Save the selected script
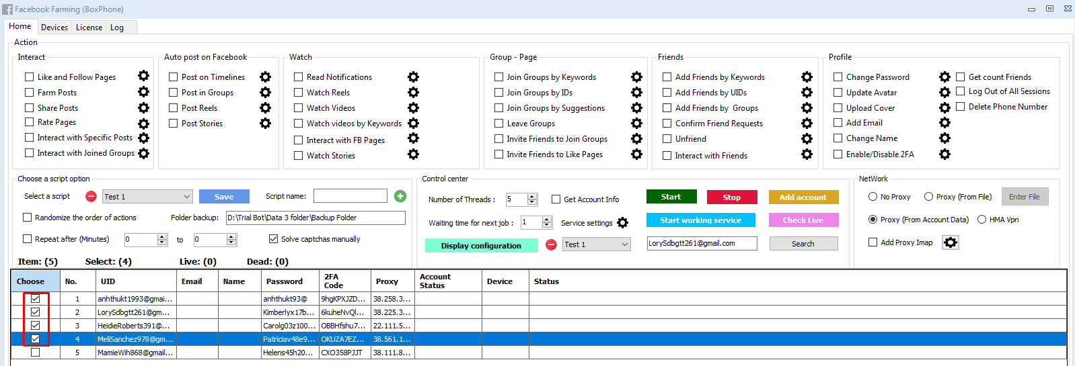Screen dimensions: 1075x366 pos(224,196)
